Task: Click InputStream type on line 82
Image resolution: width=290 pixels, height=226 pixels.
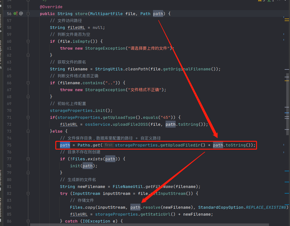Action: tap(86, 193)
